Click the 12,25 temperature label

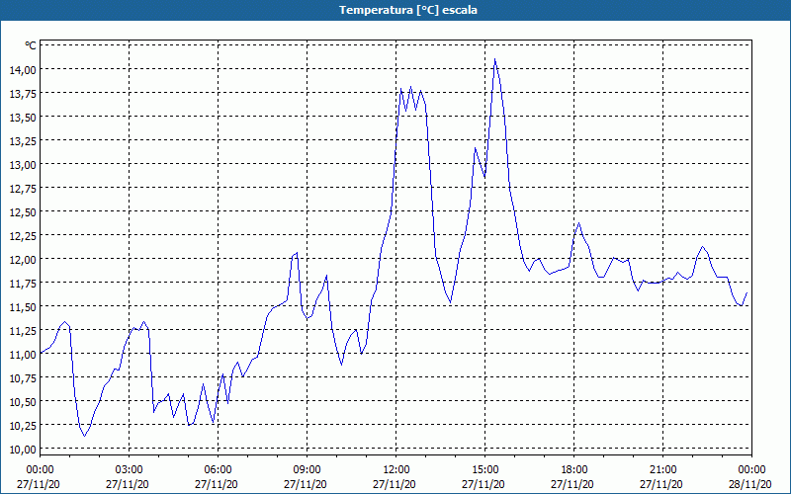pyautogui.click(x=23, y=235)
